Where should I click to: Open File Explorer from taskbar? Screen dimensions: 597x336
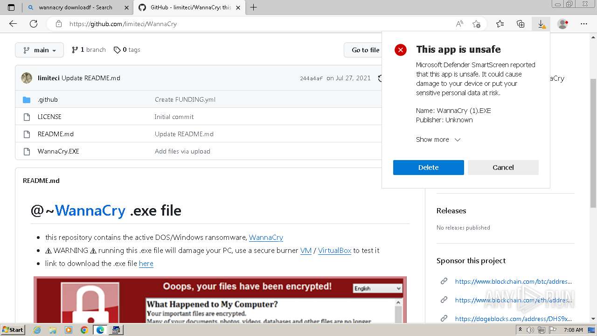point(53,330)
